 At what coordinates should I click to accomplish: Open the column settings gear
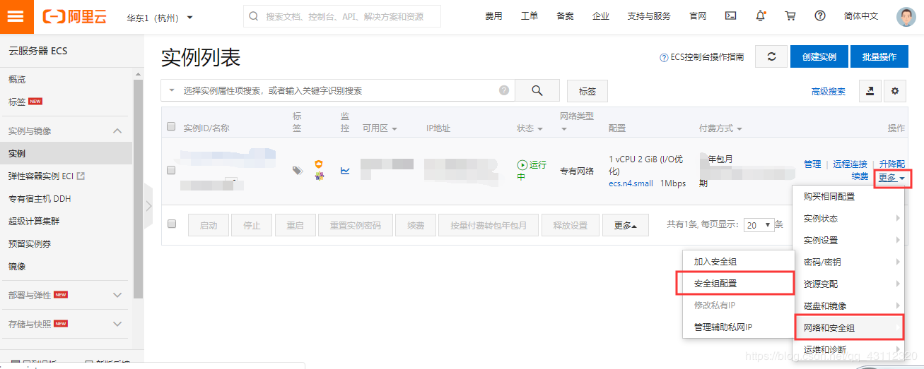(x=896, y=90)
